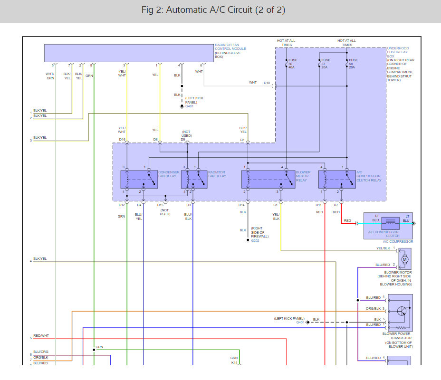The image size is (441, 380).
Task: Select the UNDERHOOD FUSE/RELAY BOX label
Action: tap(398, 52)
